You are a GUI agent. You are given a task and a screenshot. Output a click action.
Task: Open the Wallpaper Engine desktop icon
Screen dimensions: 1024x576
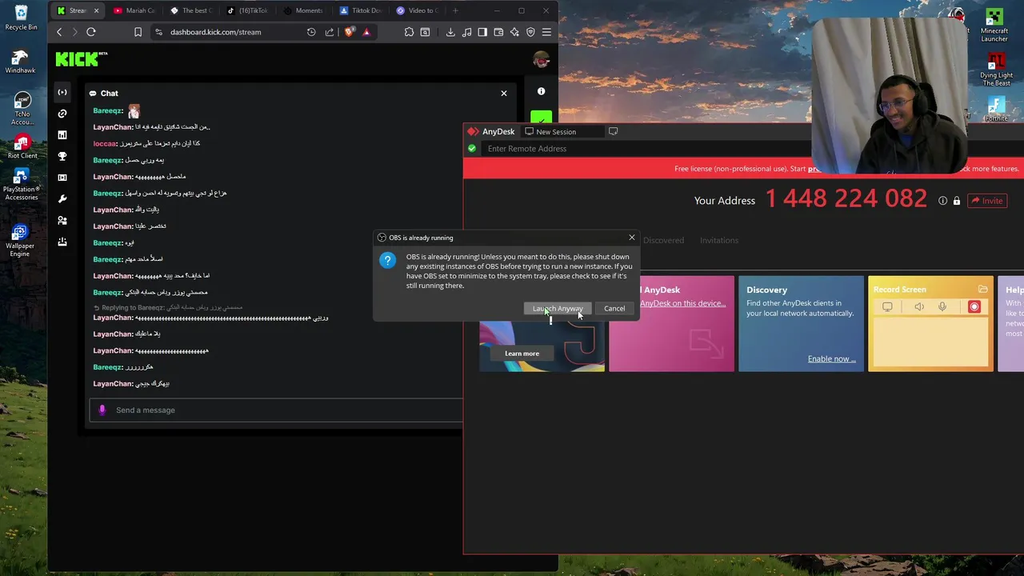21,240
